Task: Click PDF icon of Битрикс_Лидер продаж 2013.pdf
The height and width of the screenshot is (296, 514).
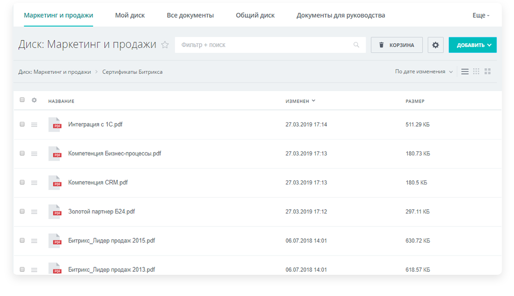Action: (55, 269)
